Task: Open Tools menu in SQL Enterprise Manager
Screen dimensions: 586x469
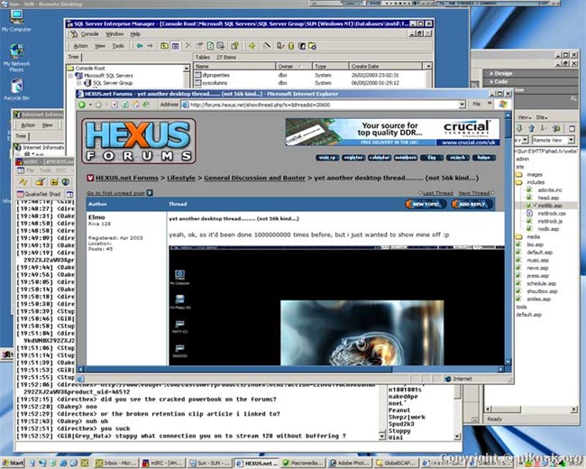Action: 118,46
